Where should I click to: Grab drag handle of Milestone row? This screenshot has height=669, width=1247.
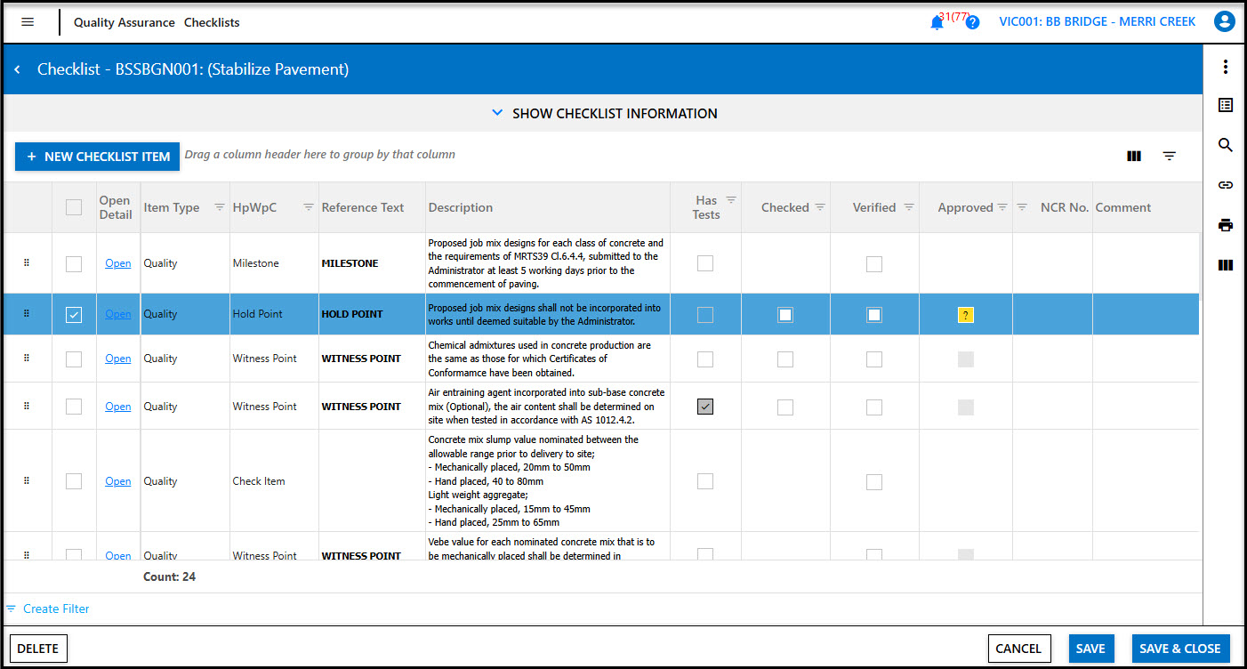[27, 262]
